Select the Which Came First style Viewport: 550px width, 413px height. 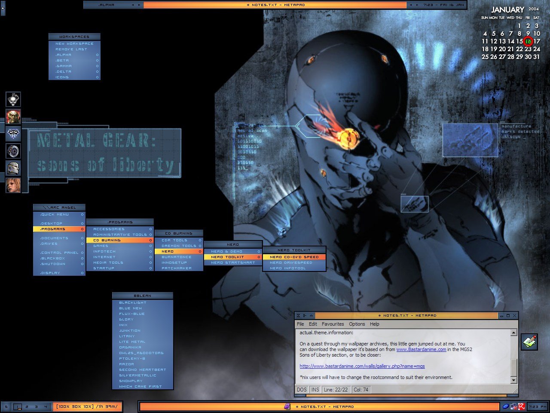[143, 387]
